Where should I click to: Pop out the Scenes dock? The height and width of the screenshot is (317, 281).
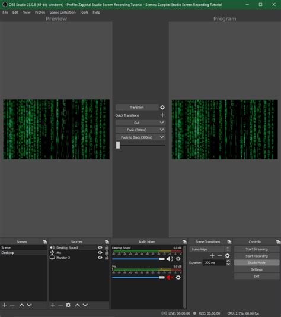tap(44, 242)
